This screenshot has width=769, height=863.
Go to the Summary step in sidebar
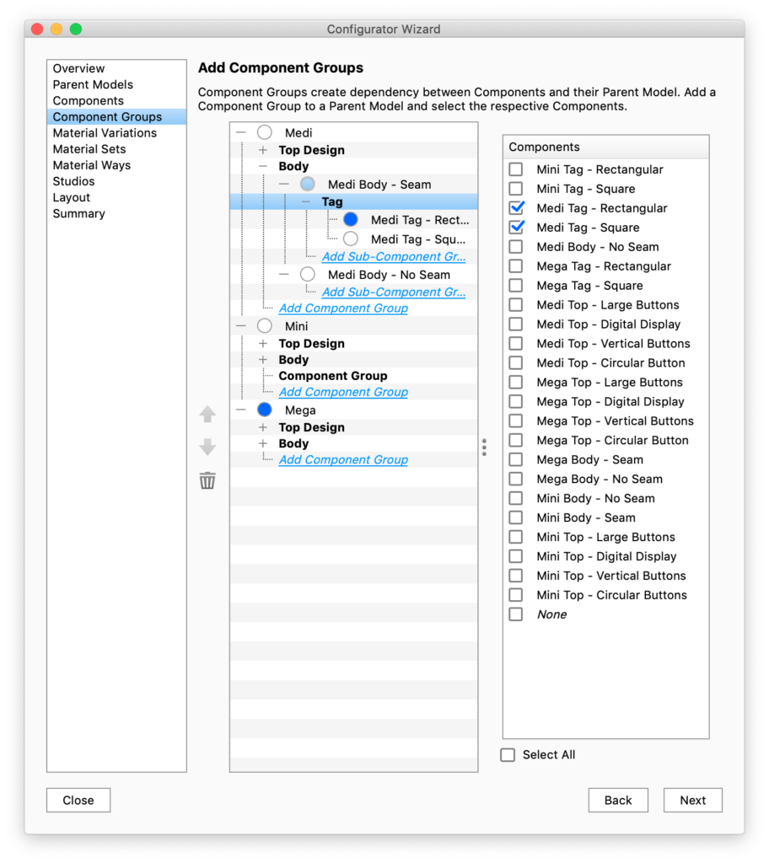(79, 214)
